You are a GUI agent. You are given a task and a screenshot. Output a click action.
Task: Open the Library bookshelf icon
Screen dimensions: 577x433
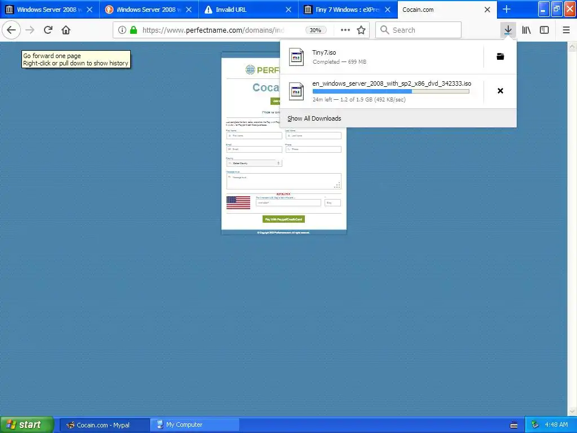(526, 30)
